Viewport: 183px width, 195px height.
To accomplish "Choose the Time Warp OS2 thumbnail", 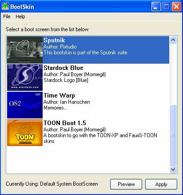I will 25,105.
